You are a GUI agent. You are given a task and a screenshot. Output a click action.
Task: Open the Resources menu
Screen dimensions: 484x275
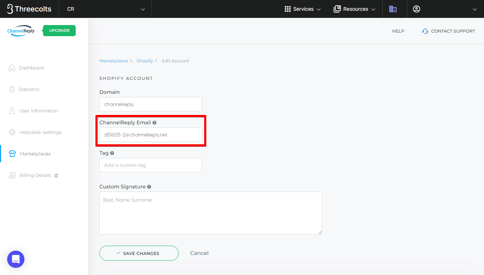point(354,9)
